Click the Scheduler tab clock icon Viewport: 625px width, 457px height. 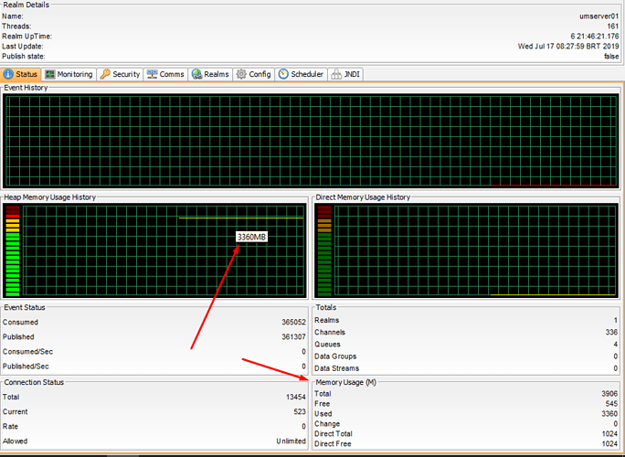(x=283, y=74)
